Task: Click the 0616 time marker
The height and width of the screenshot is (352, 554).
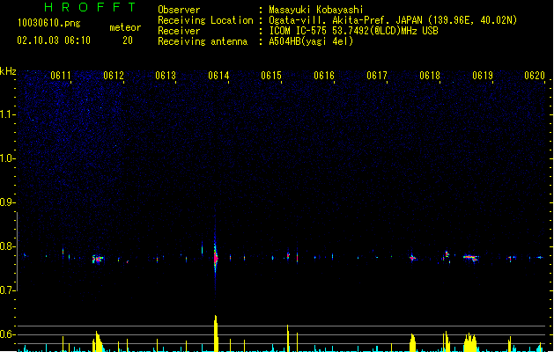Action: pos(324,76)
